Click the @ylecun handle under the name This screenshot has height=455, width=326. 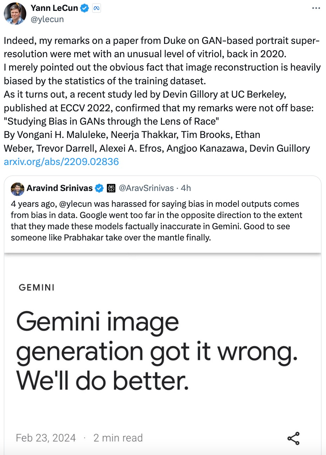click(47, 19)
